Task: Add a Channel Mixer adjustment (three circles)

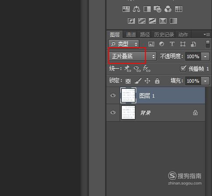Action: click(168, 9)
